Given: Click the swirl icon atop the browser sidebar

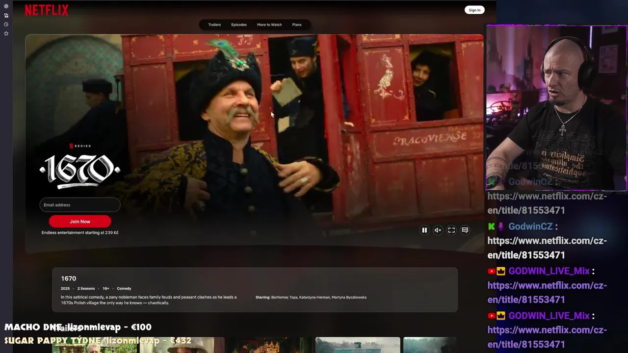Looking at the screenshot, I should [6, 6].
